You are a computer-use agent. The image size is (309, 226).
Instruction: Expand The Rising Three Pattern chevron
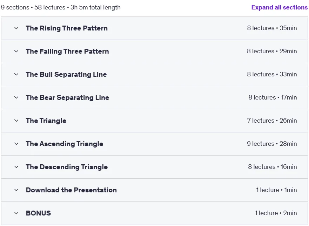pyautogui.click(x=16, y=28)
